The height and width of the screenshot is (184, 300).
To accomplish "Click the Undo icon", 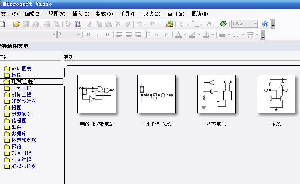I will (139, 24).
